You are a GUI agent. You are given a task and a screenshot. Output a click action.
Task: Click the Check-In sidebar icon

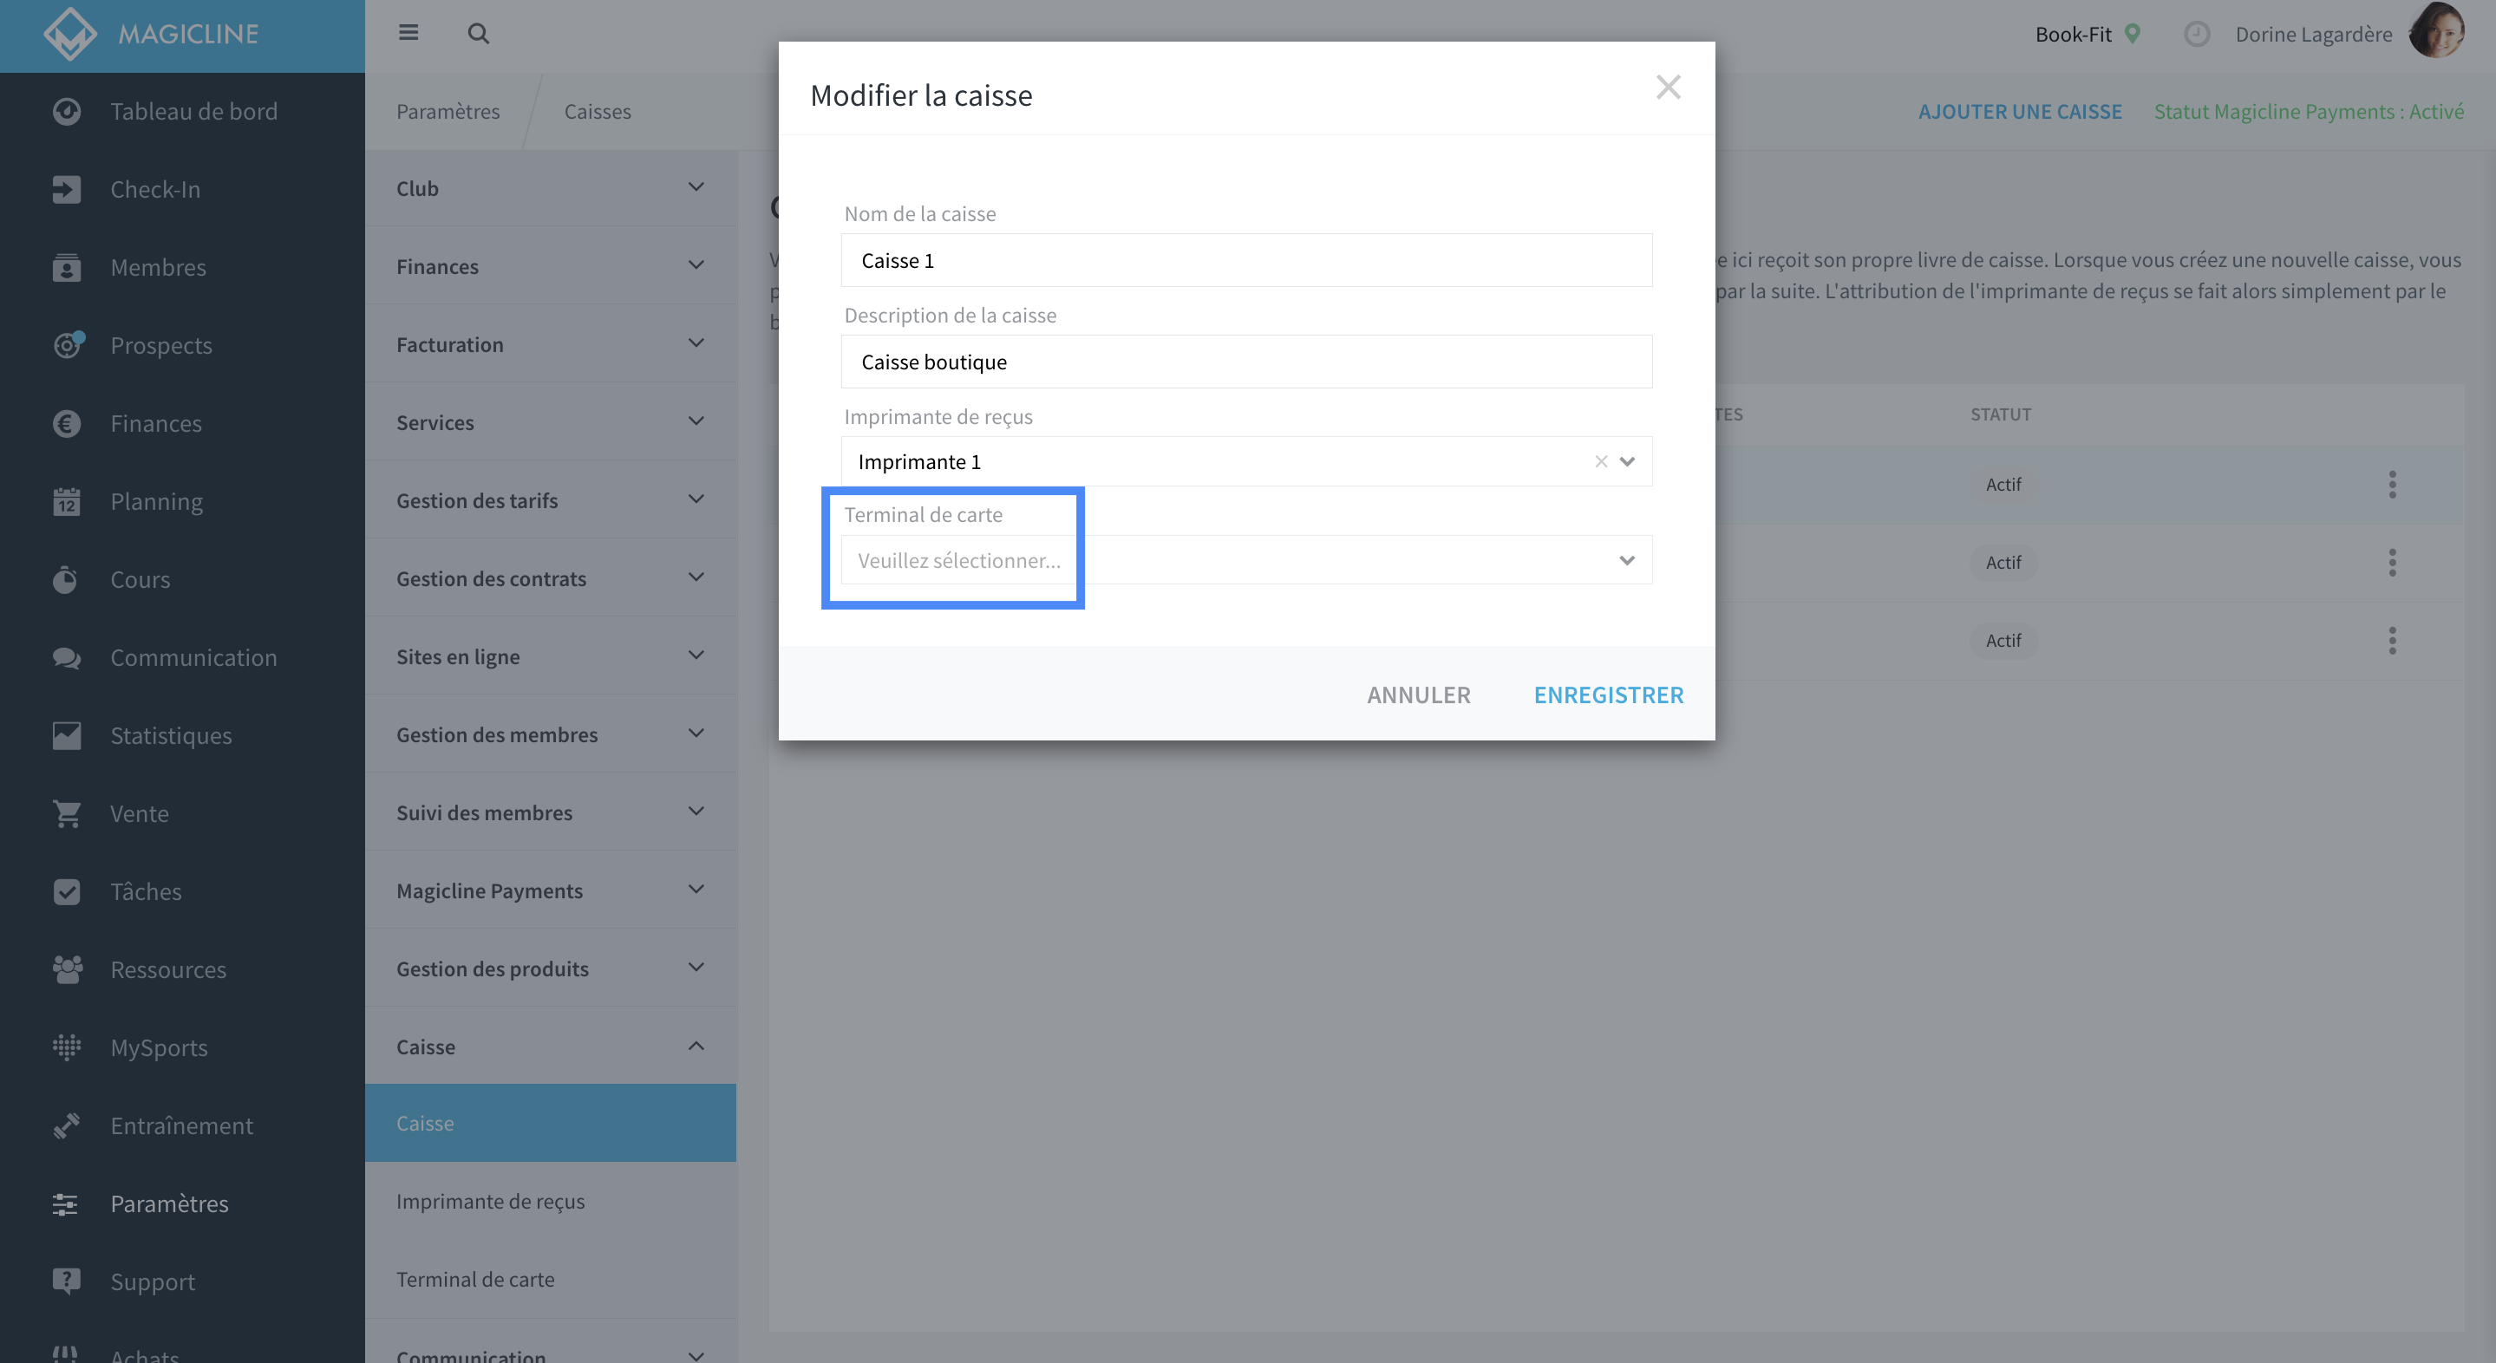coord(66,189)
